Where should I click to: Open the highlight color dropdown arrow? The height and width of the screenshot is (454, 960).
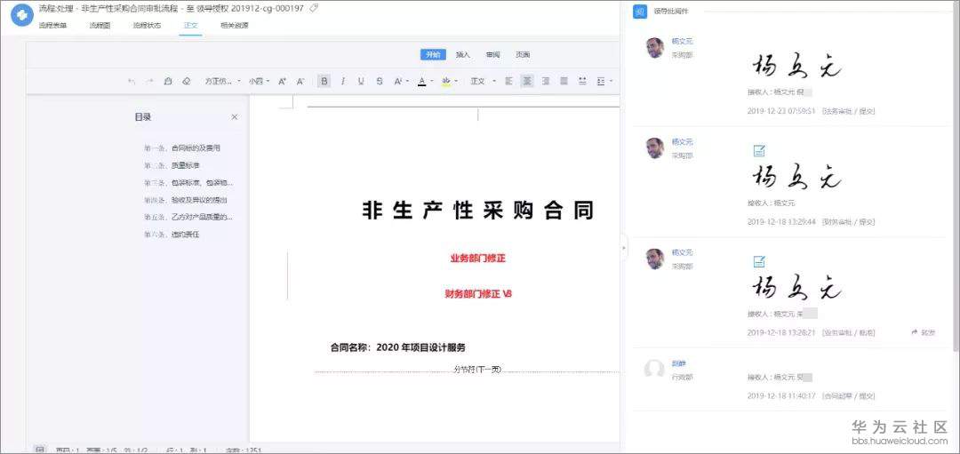(458, 81)
